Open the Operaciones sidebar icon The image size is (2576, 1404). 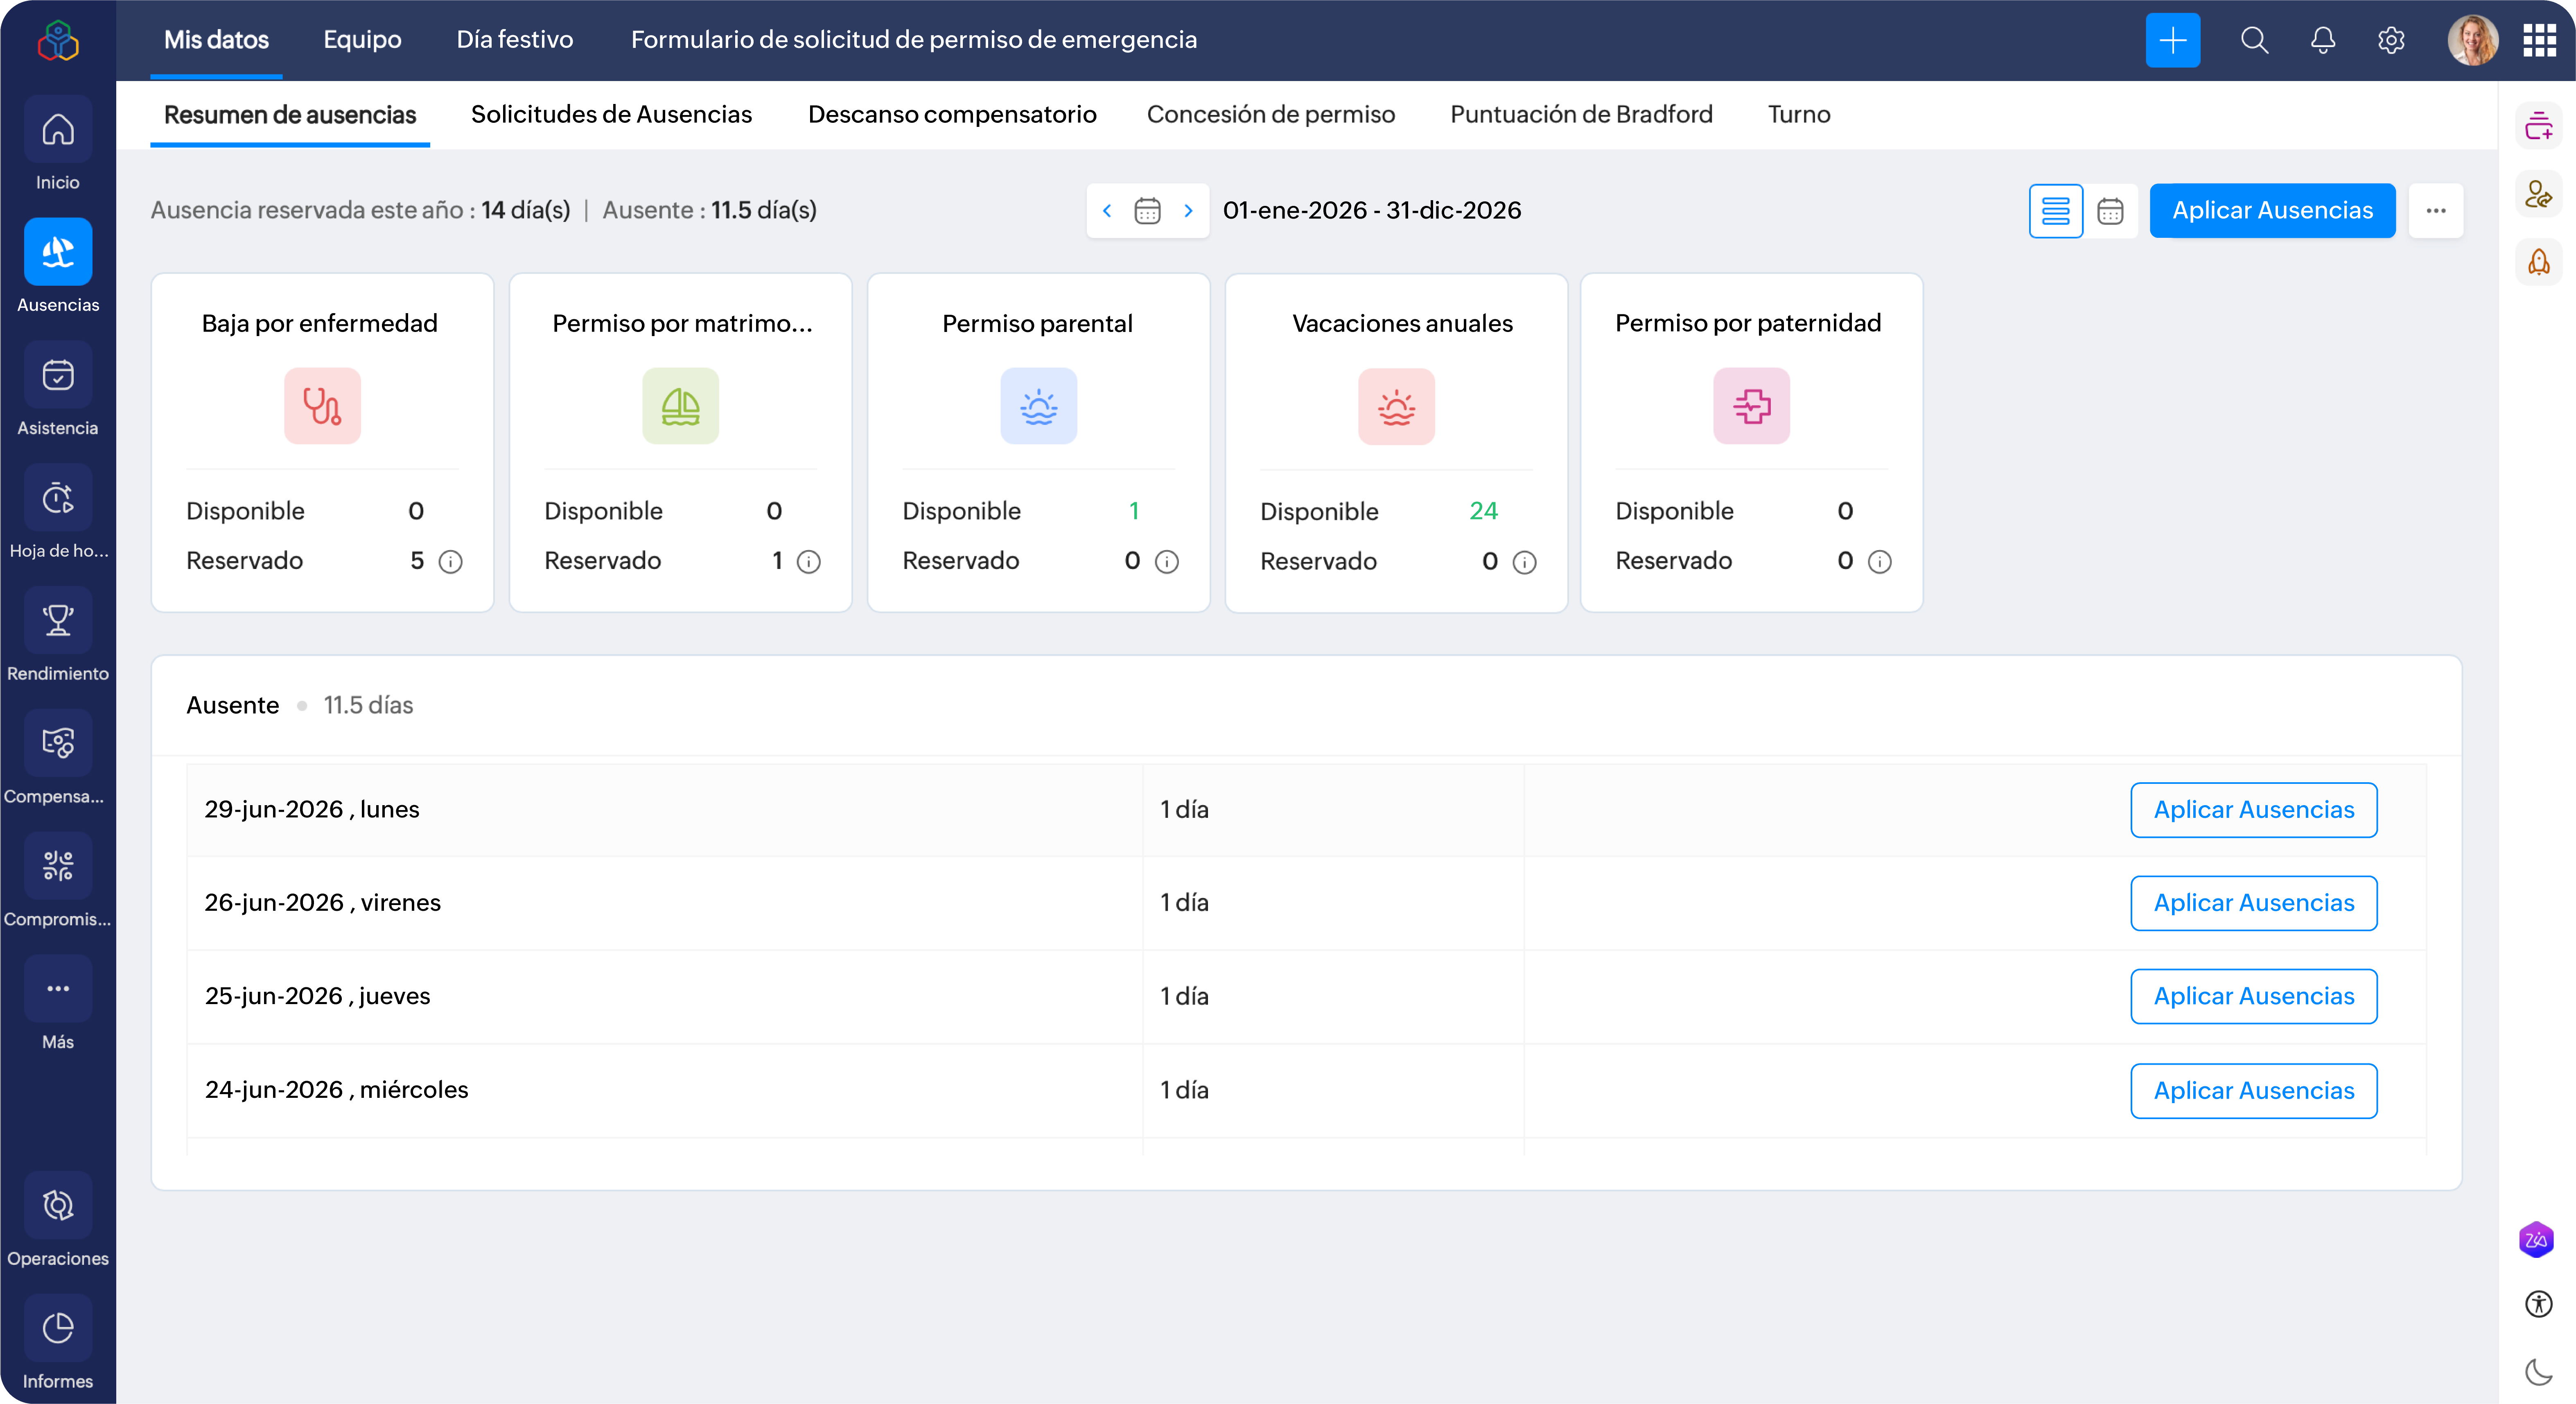click(x=58, y=1206)
